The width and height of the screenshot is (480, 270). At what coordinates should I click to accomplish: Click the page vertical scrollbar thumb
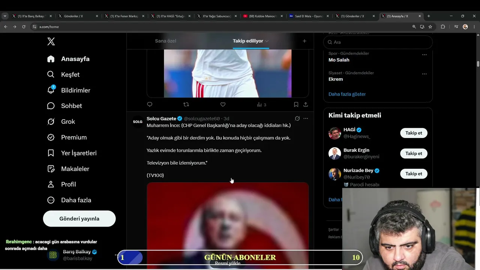478,64
